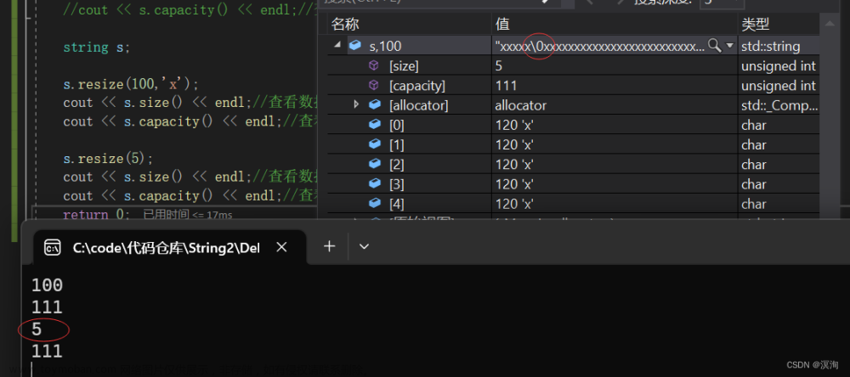Click the return 0 code line
The image size is (850, 377).
point(97,214)
